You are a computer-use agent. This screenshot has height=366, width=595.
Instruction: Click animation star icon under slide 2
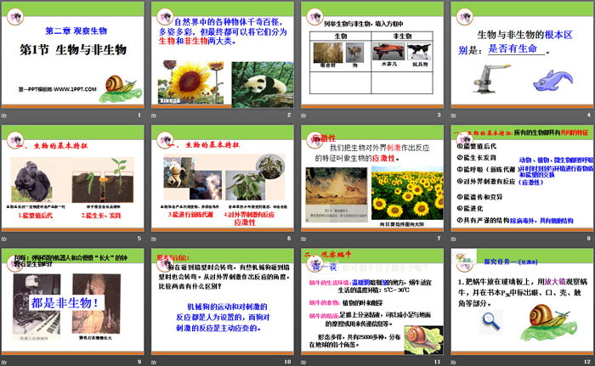[154, 115]
